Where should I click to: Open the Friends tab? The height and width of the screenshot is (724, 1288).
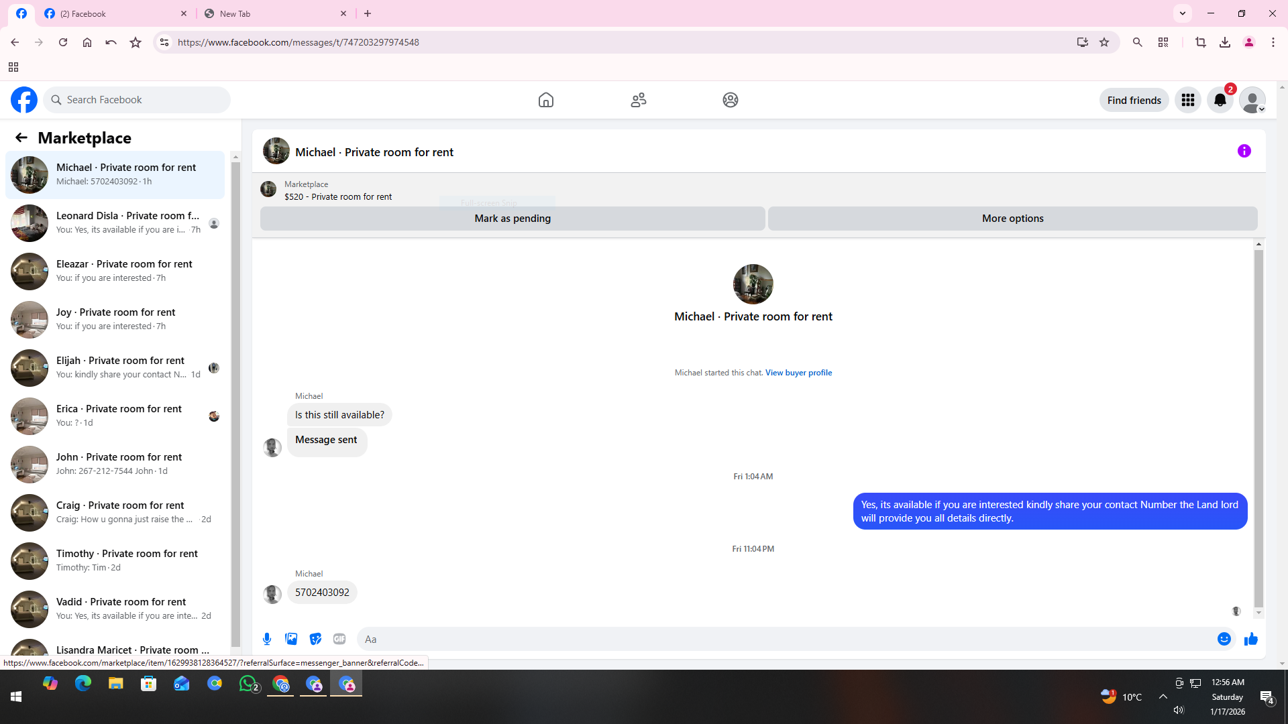pyautogui.click(x=638, y=100)
